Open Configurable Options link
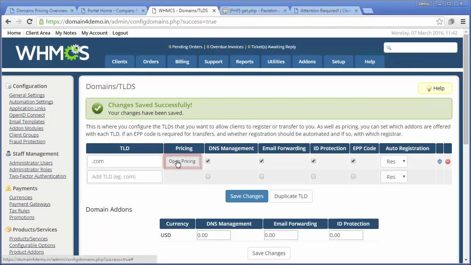Image resolution: width=471 pixels, height=265 pixels. [32, 245]
